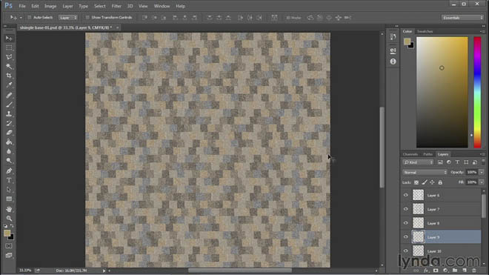Enable Show Transform Controls checkbox
This screenshot has width=489, height=275.
87,18
